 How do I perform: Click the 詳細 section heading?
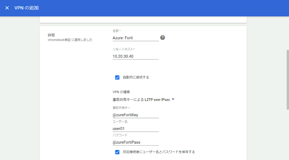51,35
